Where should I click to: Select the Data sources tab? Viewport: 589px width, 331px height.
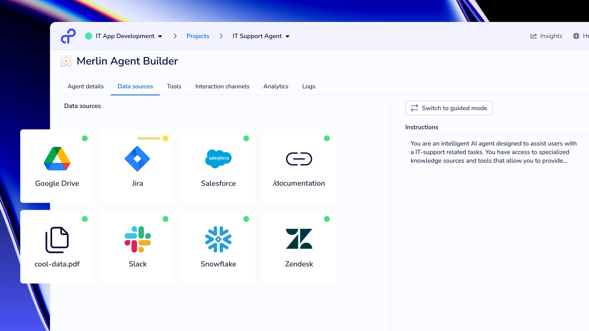click(135, 86)
